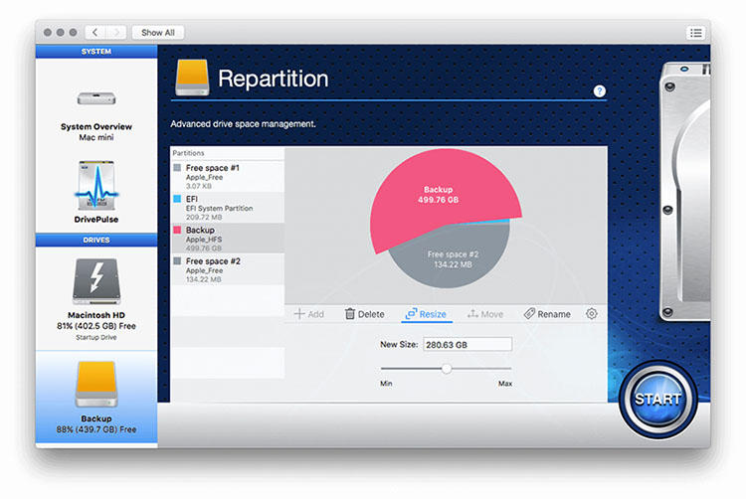This screenshot has width=746, height=499.
Task: Select the Move partition option
Action: click(485, 314)
